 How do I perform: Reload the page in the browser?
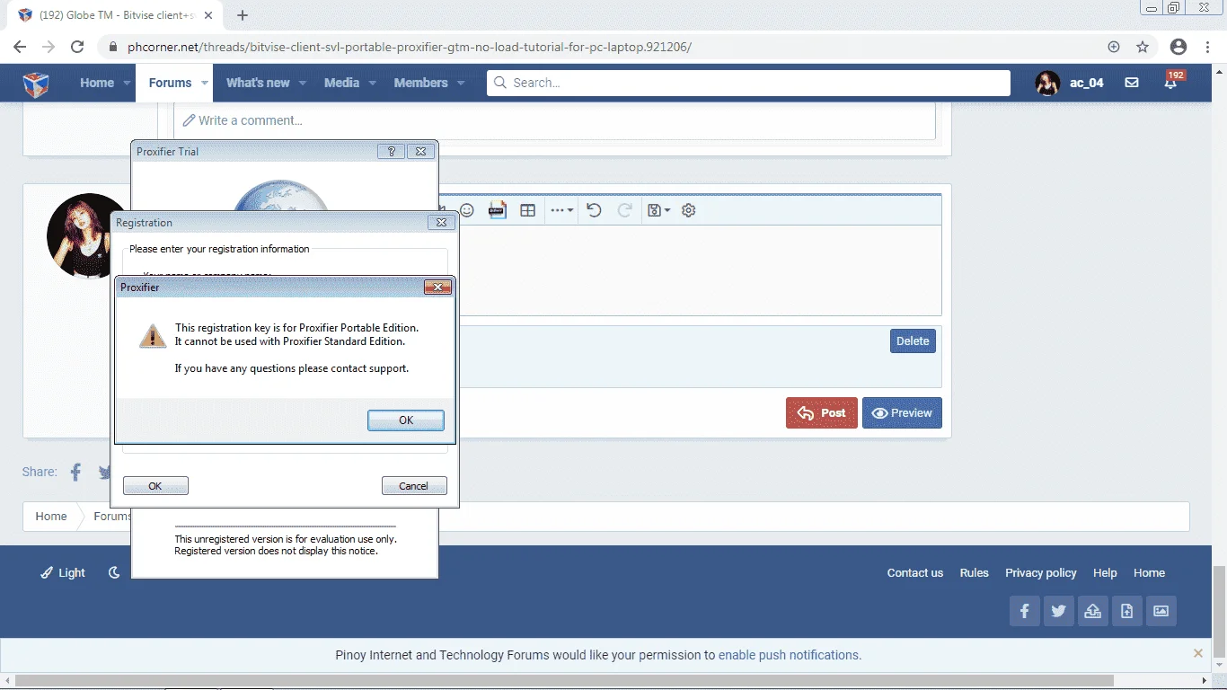pos(78,47)
